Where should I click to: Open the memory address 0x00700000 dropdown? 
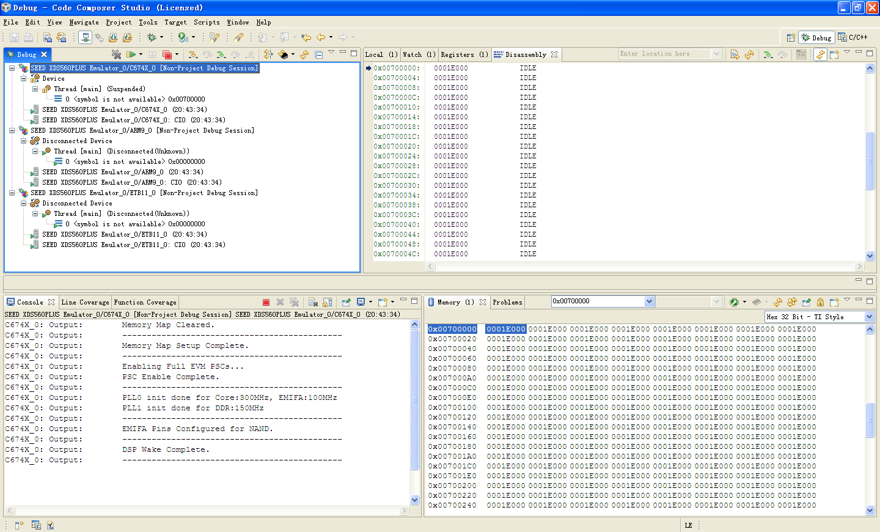[649, 301]
